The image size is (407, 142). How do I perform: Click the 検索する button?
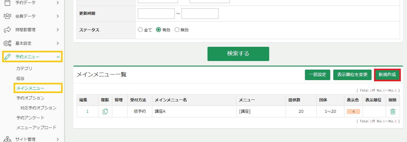tap(238, 54)
